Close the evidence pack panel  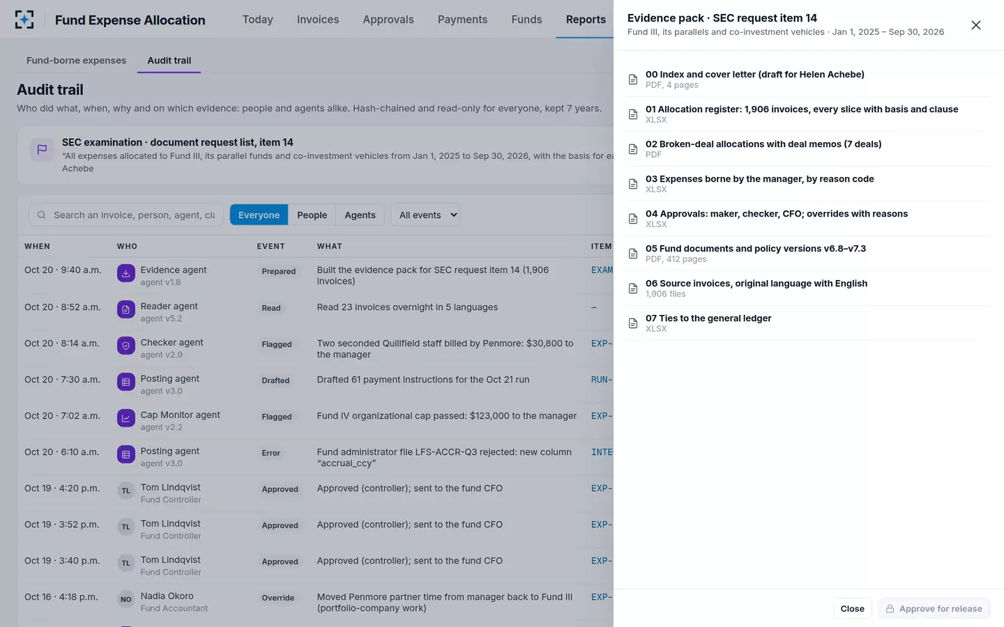click(976, 25)
